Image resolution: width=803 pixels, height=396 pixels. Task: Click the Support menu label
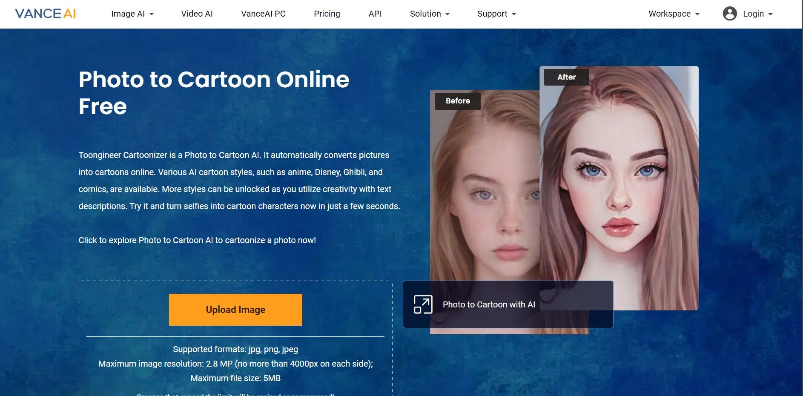[492, 14]
